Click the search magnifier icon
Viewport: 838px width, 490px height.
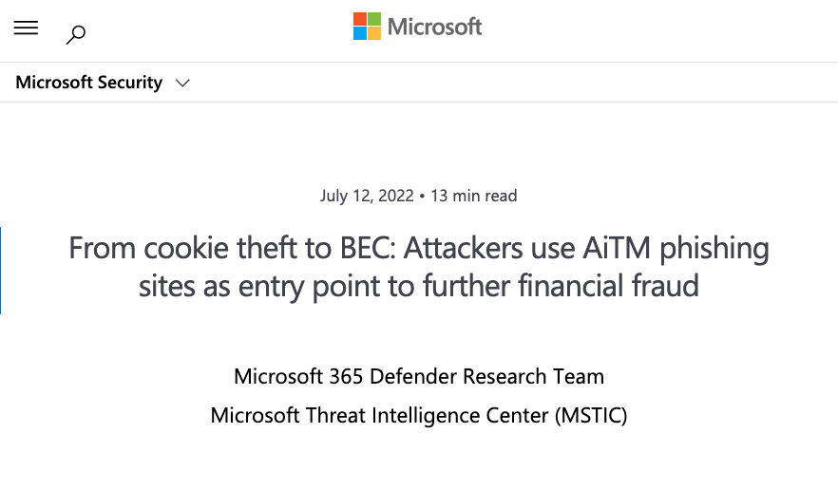(76, 35)
